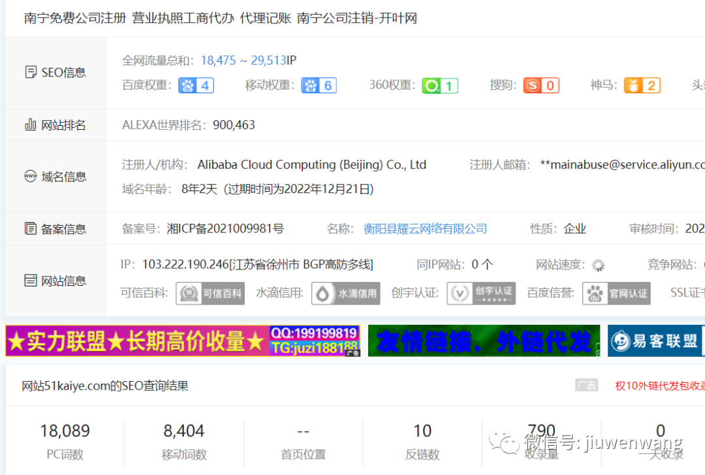
Task: Click the ICP number 湘ICP备2021009981号
Action: click(x=225, y=229)
